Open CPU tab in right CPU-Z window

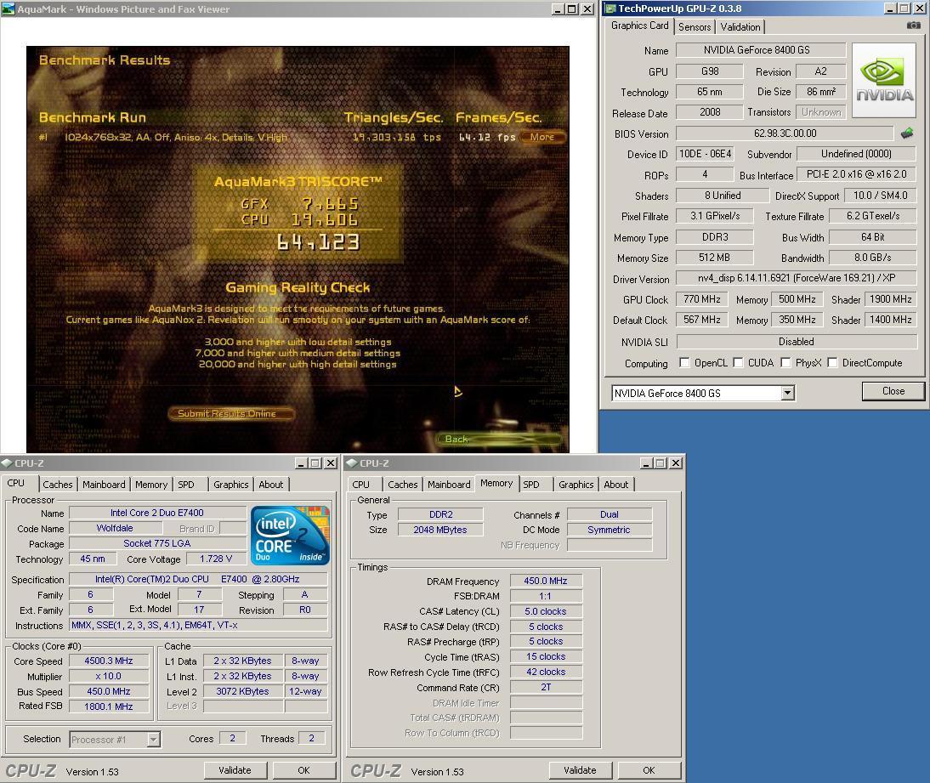360,485
